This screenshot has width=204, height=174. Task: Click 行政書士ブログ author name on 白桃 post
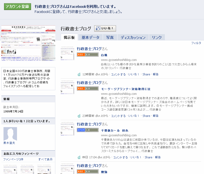pos(89,49)
